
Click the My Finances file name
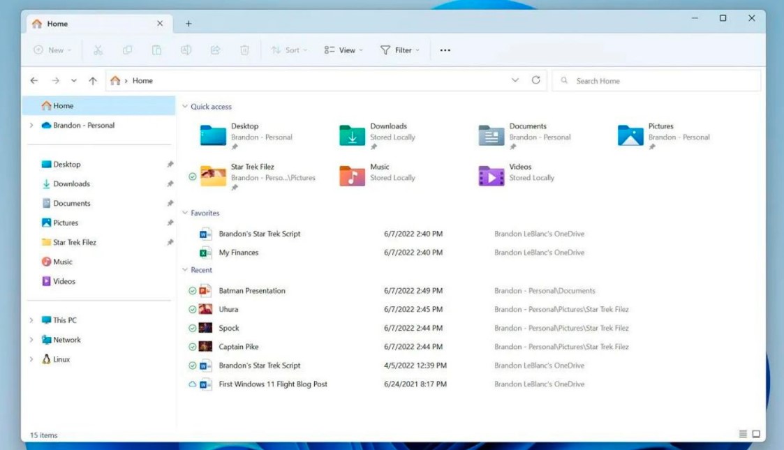(x=239, y=253)
